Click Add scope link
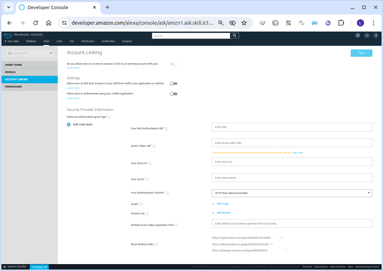Screen dimensions: 383x271 pos(221,204)
